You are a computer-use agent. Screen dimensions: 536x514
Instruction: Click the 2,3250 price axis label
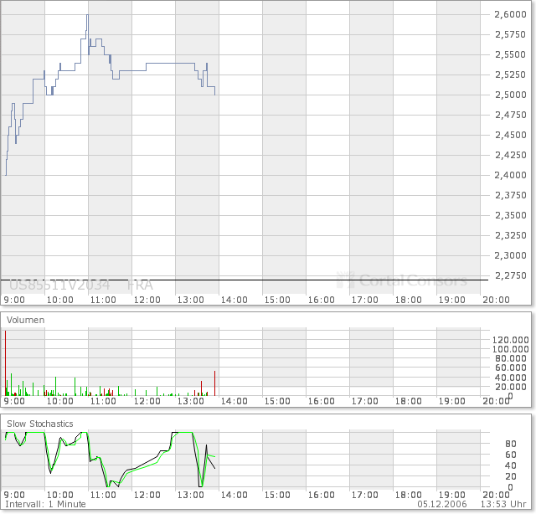point(510,235)
